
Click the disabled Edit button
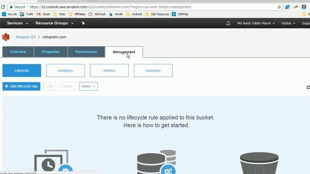point(50,87)
